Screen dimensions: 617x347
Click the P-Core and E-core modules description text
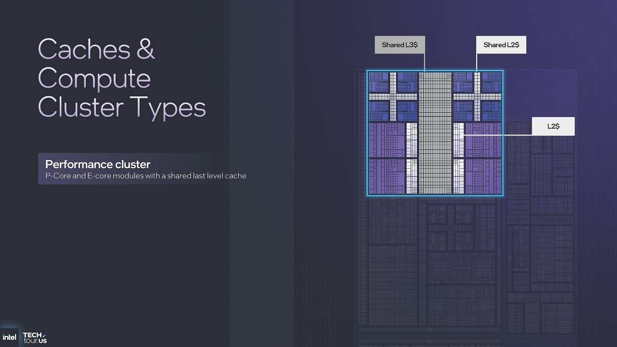[x=146, y=176]
